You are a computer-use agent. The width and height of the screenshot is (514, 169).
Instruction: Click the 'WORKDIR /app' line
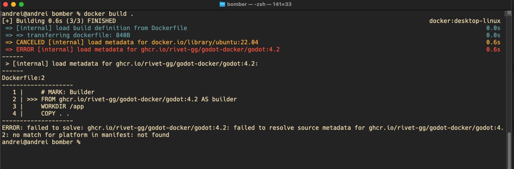click(x=62, y=106)
